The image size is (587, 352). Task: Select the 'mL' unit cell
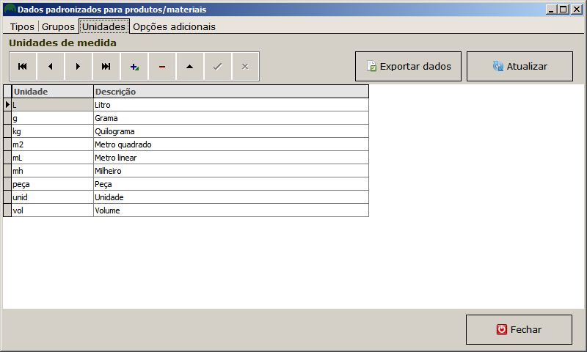point(52,158)
